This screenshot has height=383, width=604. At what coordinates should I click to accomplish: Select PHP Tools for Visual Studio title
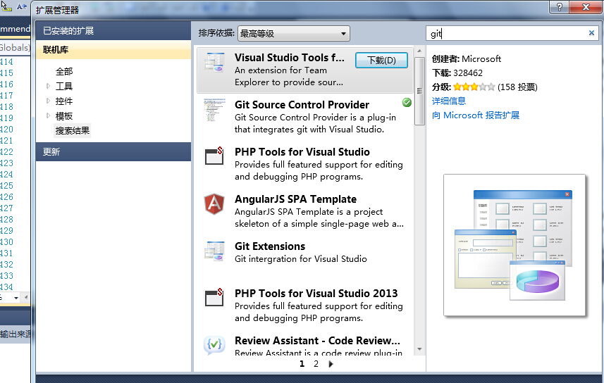click(x=302, y=151)
